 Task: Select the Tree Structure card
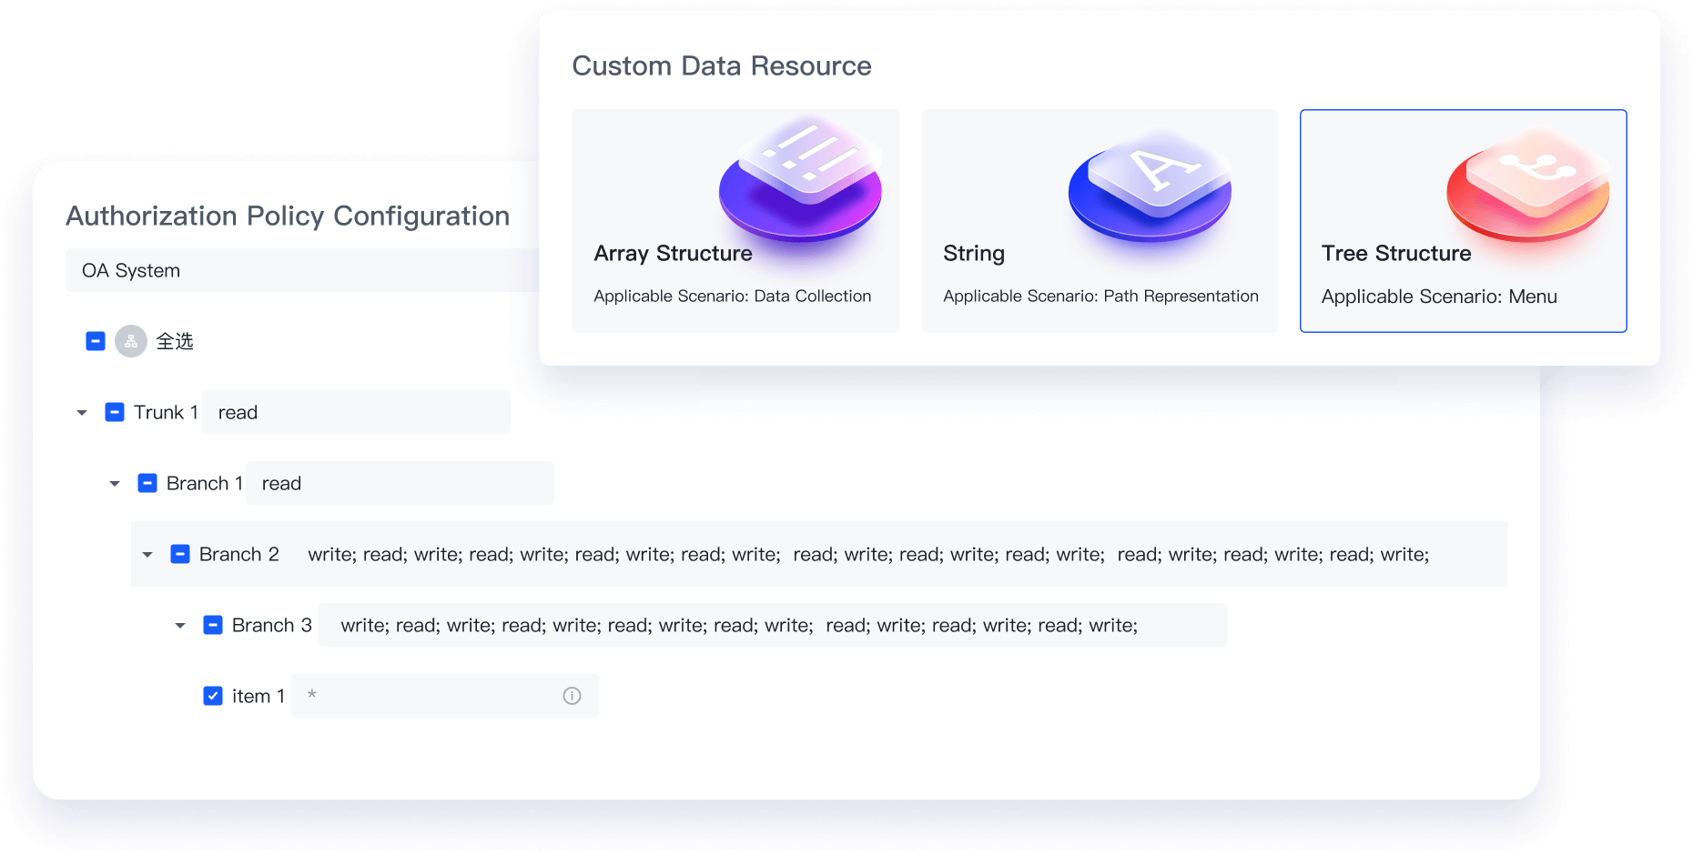[1463, 221]
